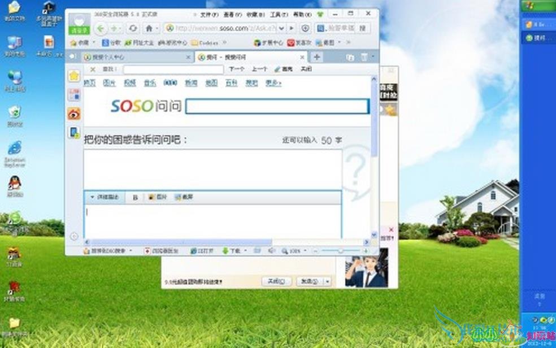Insert 图片 in the description editor
This screenshot has width=556, height=348.
158,197
